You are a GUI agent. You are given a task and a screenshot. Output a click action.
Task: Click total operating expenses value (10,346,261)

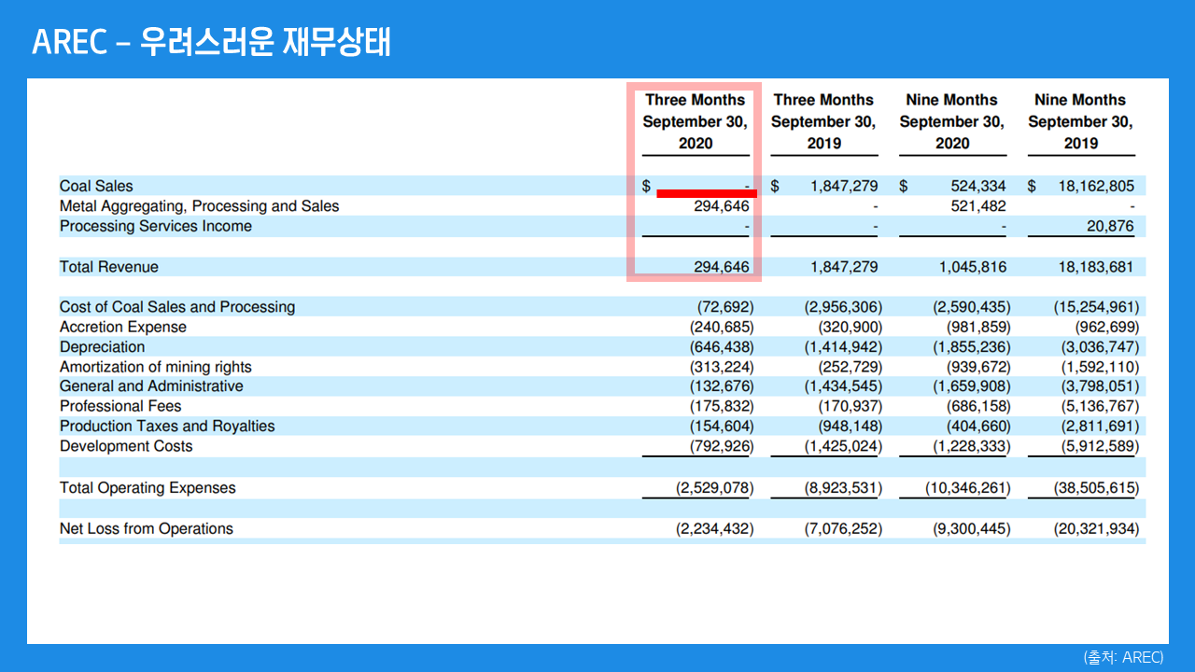(x=968, y=488)
